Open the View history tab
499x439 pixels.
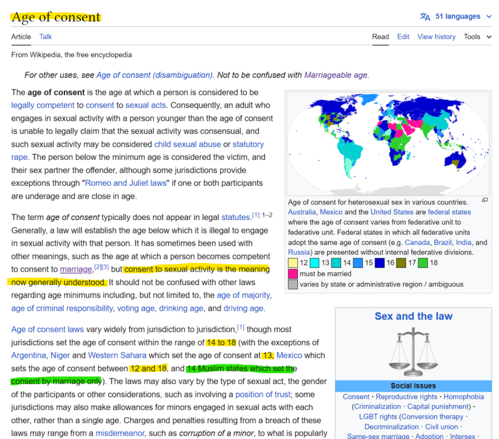click(x=436, y=37)
